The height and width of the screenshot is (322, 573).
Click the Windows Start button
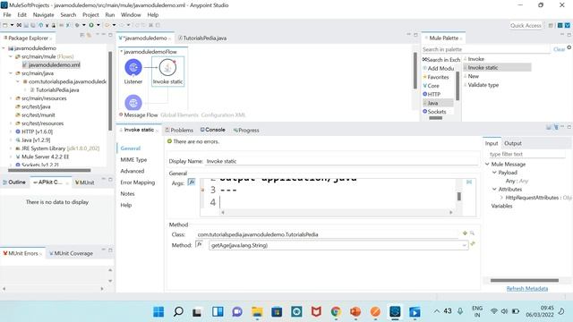158,311
